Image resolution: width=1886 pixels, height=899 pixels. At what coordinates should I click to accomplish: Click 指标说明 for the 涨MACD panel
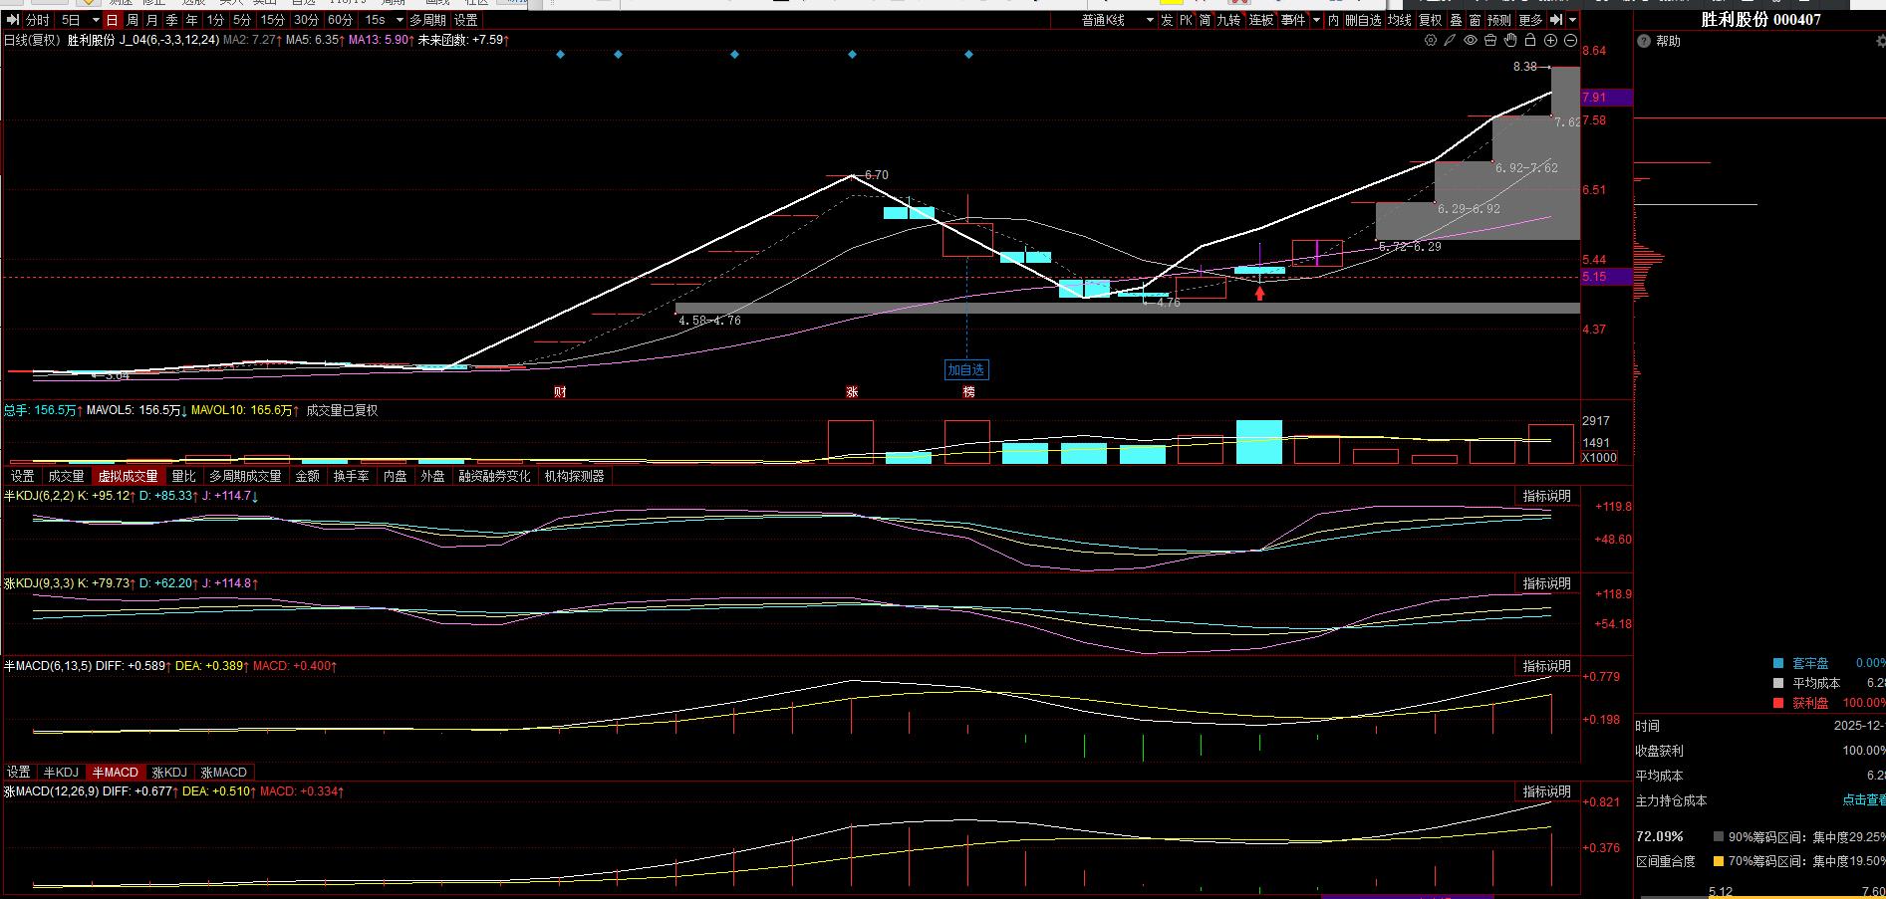(1546, 791)
